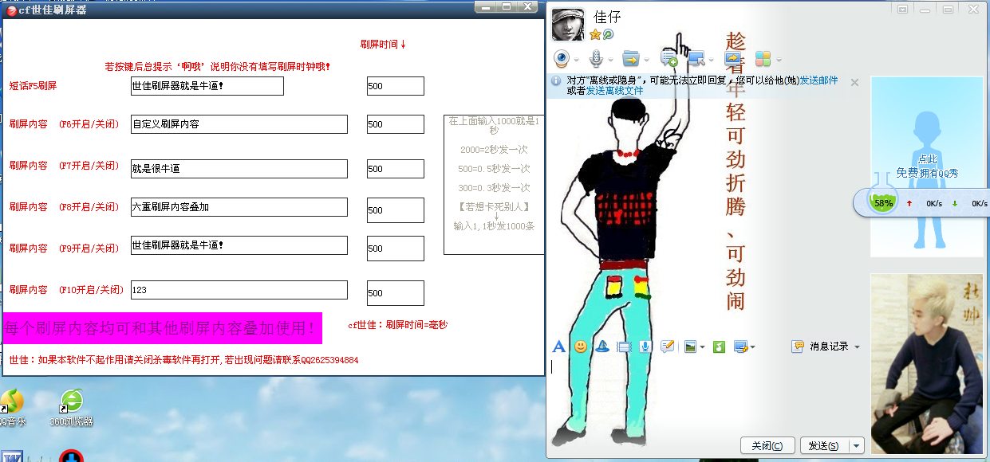990x462 pixels.
Task: Expand the send picture dropdown arrow
Action: point(702,347)
